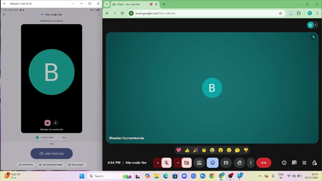Image resolution: width=322 pixels, height=181 pixels.
Task: Raise hand in the meeting
Action: 239,163
